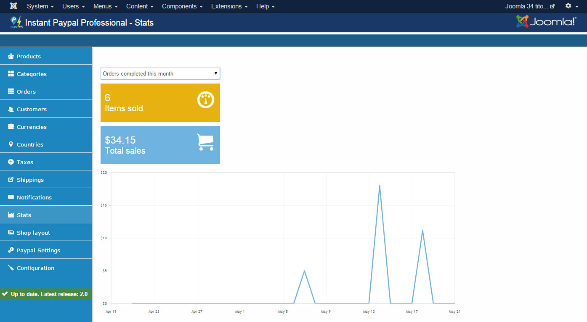The height and width of the screenshot is (322, 587).
Task: Click the Items sold yellow card
Action: pyautogui.click(x=160, y=102)
